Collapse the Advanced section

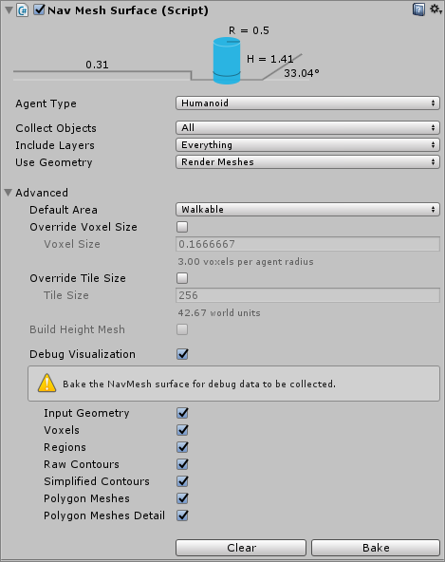9,193
